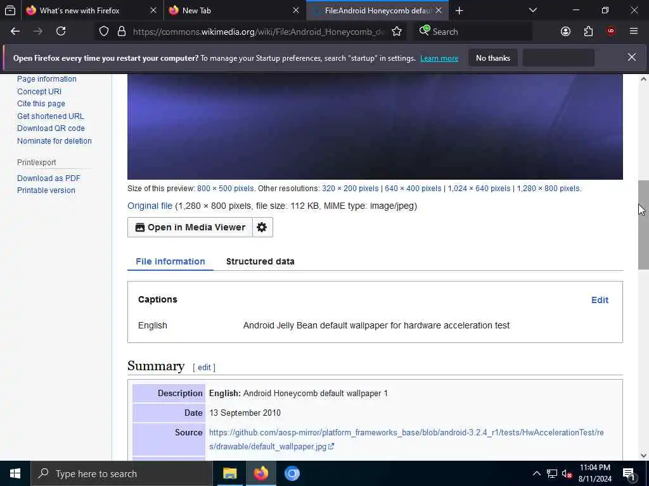Close the New Tab tab
This screenshot has height=486, width=649.
pyautogui.click(x=295, y=10)
